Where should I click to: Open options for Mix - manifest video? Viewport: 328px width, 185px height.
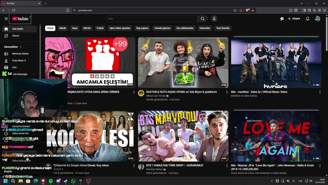[x=320, y=92]
